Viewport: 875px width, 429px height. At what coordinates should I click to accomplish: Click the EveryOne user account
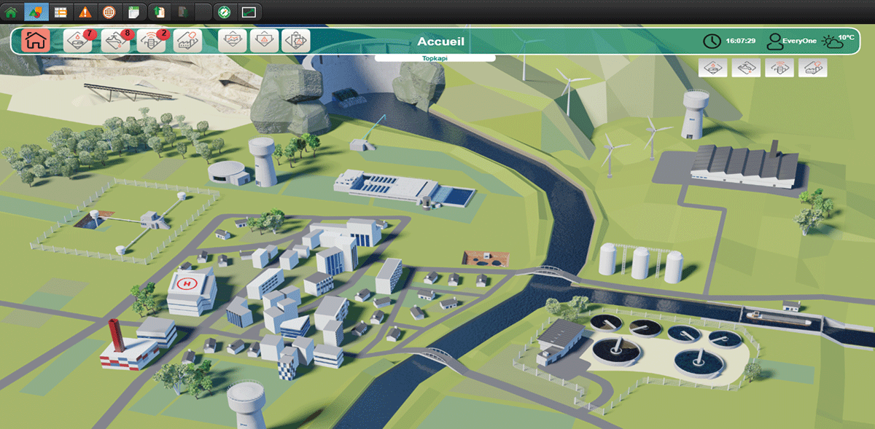tap(792, 42)
